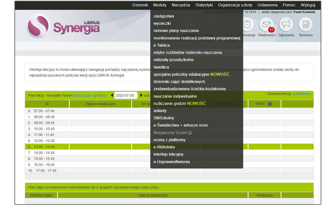This screenshot has width=334, height=208.
Task: Select lesson row 7. 14:00 - 14:45
Action: [x=169, y=153]
